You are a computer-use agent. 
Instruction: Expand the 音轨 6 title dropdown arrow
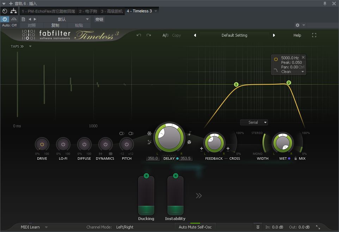click(x=4, y=4)
